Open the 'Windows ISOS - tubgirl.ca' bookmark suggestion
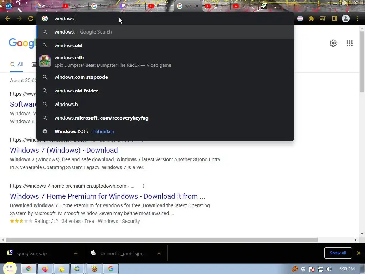365x274 pixels. point(165,131)
